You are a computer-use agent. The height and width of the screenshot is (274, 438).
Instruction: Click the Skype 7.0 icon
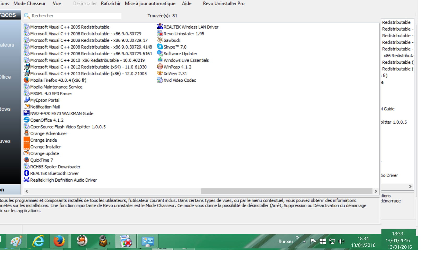[160, 47]
